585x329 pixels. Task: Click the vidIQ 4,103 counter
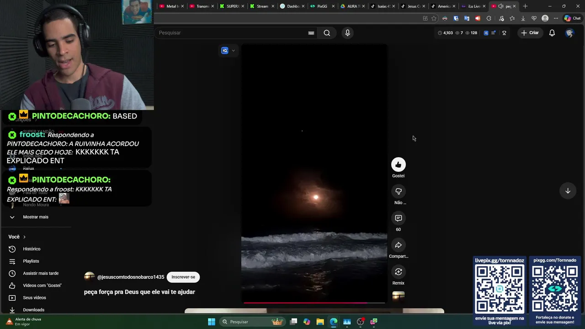pos(445,33)
